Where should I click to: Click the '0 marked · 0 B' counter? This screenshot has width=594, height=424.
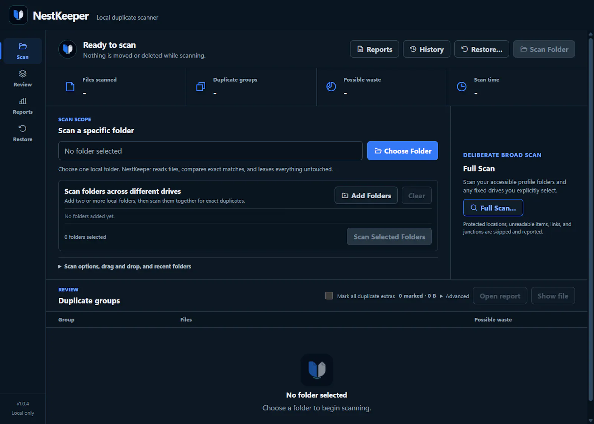coord(417,296)
